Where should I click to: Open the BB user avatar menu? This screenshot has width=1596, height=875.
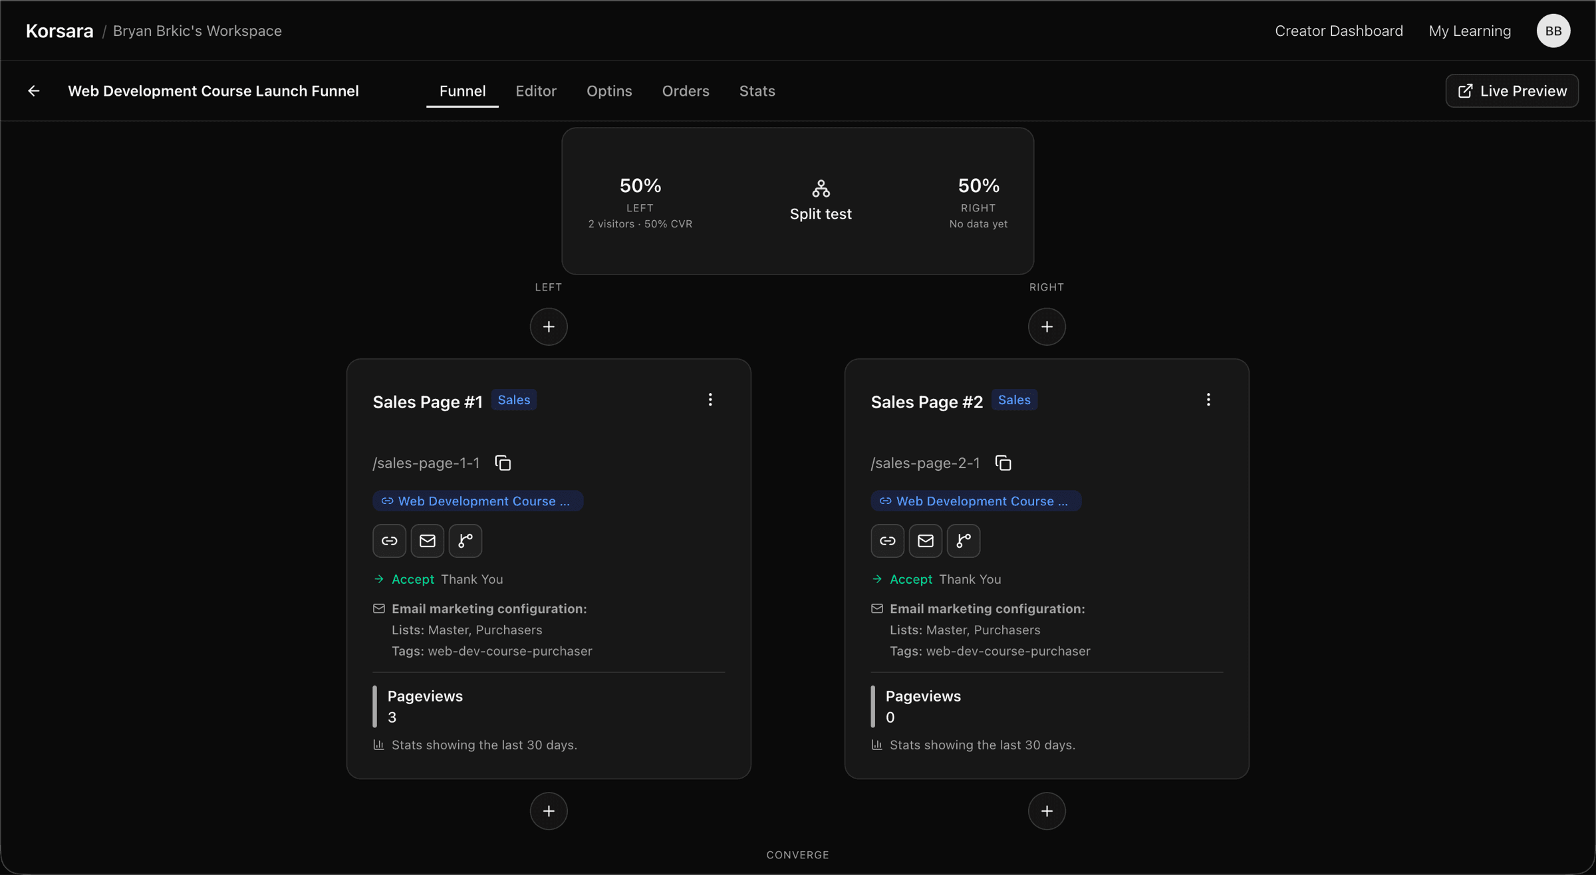tap(1553, 31)
